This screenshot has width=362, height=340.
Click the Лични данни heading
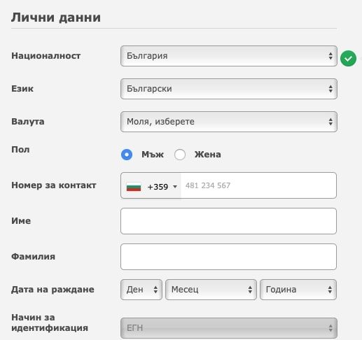(56, 17)
